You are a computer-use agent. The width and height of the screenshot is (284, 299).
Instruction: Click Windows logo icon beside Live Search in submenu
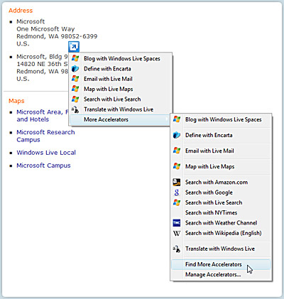[x=177, y=202]
